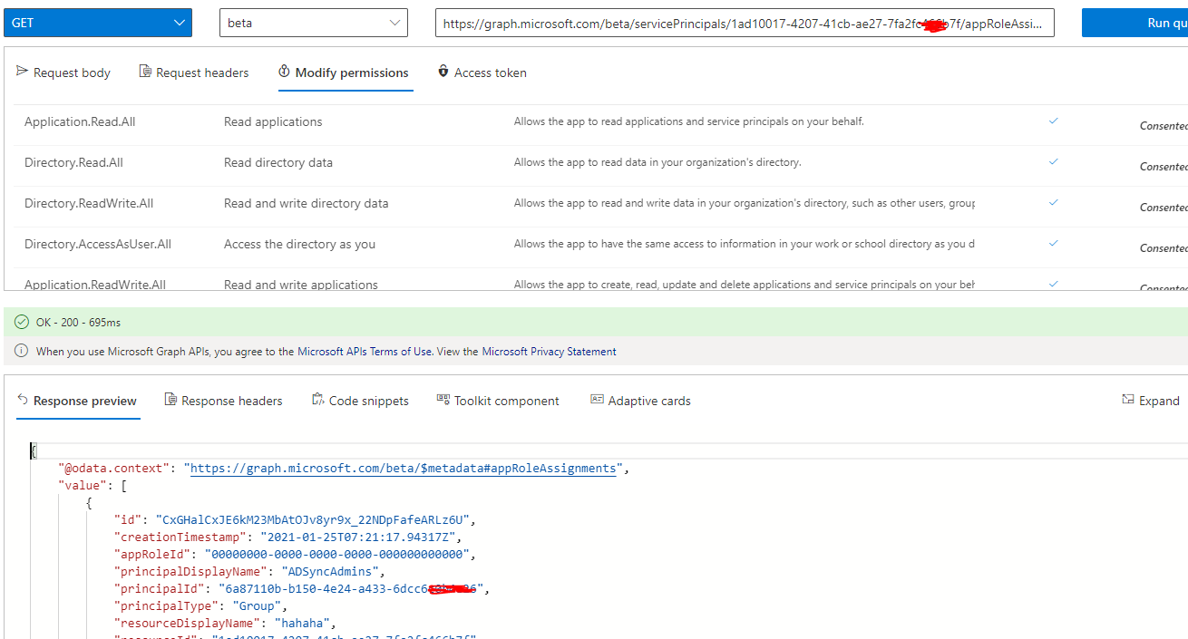Click Consented status for Directory.ReadWrite.All
The width and height of the screenshot is (1188, 639).
coord(1164,208)
